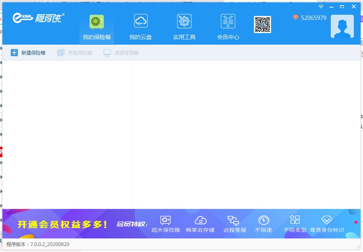Open the 我的保险箱 safe box tab
The image size is (363, 252).
tap(97, 28)
